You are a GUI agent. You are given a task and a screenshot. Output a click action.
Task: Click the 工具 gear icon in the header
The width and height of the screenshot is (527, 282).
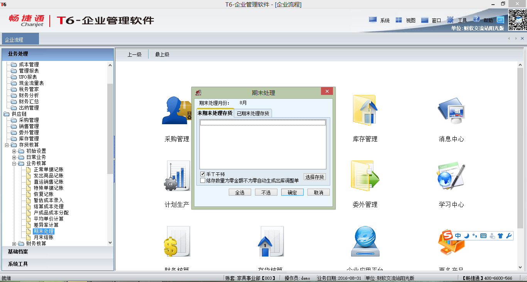(x=450, y=20)
